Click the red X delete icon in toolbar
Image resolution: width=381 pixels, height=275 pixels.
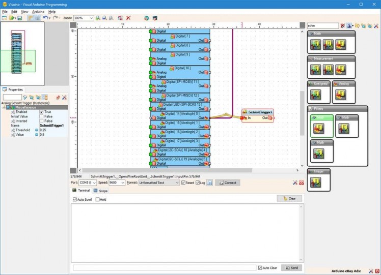(128, 18)
